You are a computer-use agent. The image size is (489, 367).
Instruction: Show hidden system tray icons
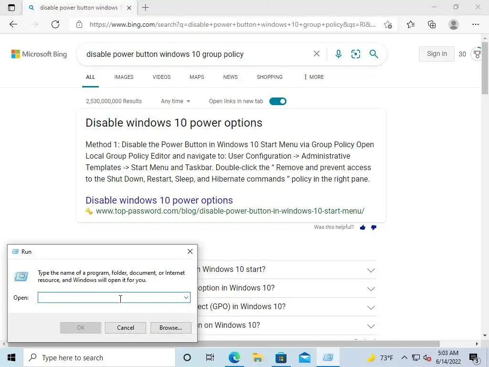(x=404, y=357)
